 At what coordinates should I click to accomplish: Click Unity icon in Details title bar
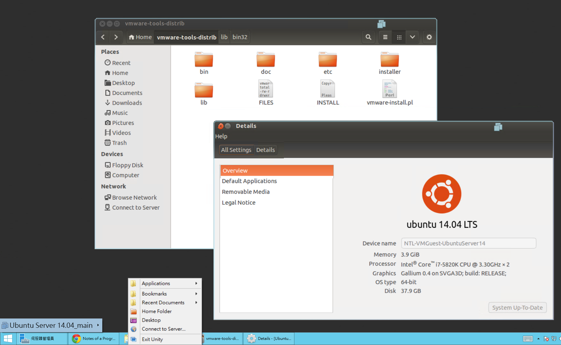(498, 127)
